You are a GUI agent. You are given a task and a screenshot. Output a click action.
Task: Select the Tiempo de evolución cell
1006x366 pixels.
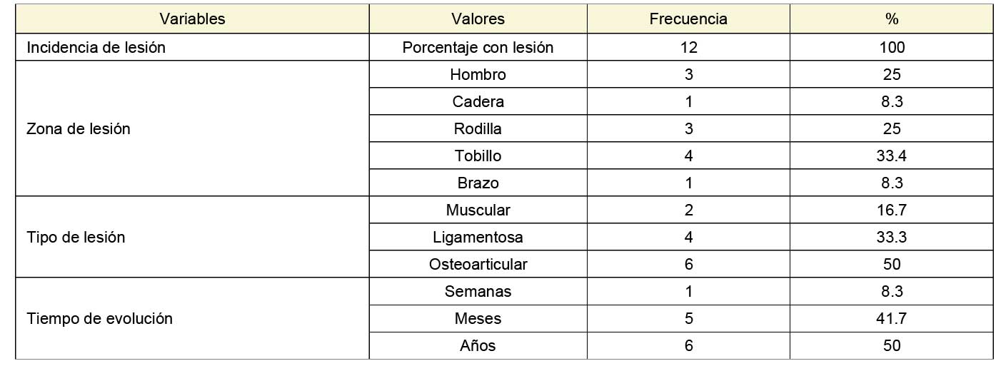[x=99, y=319]
